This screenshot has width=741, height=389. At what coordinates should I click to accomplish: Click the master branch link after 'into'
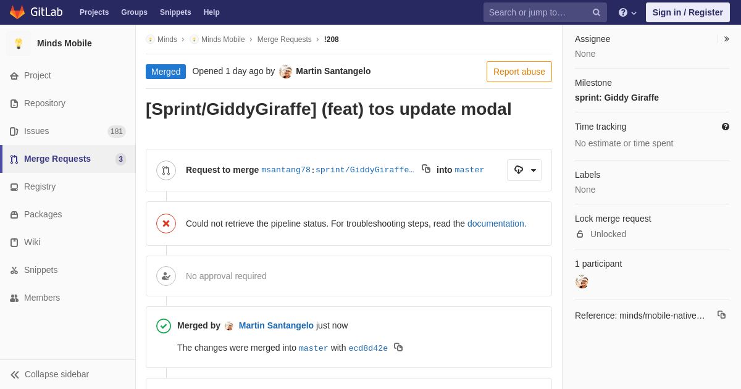coord(469,170)
